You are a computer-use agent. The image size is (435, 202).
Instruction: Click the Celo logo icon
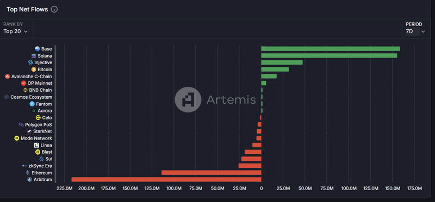[38, 118]
